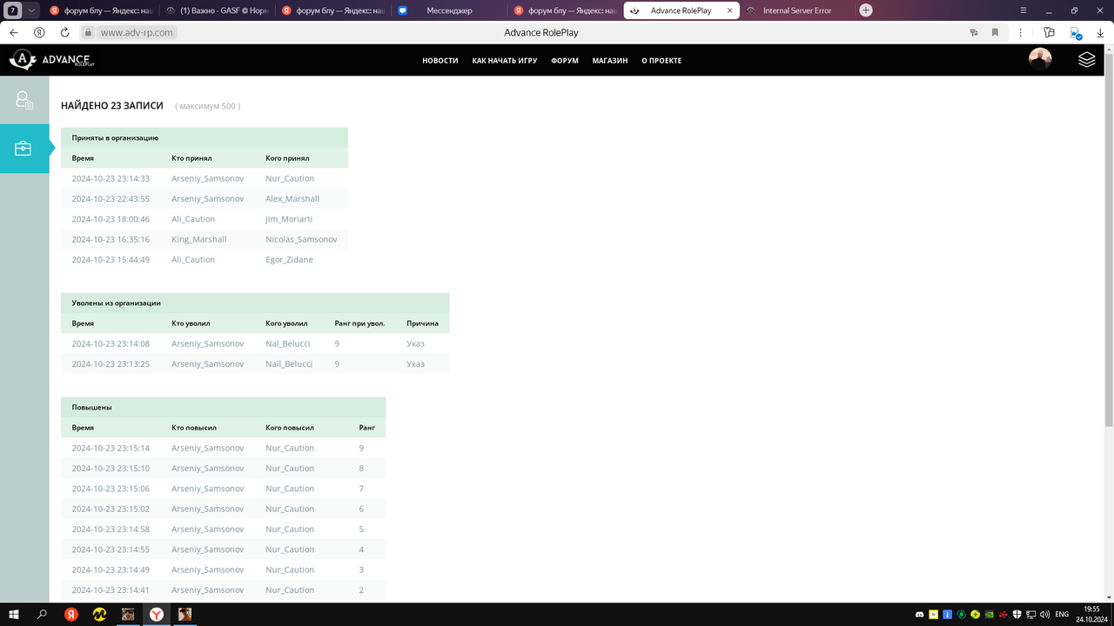Switch the ENG input language indicator

tap(1062, 615)
